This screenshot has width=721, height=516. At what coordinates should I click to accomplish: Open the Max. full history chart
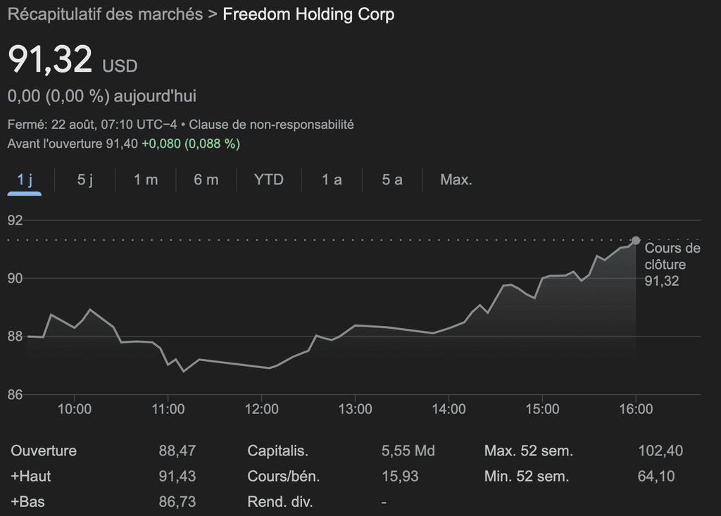pos(456,180)
